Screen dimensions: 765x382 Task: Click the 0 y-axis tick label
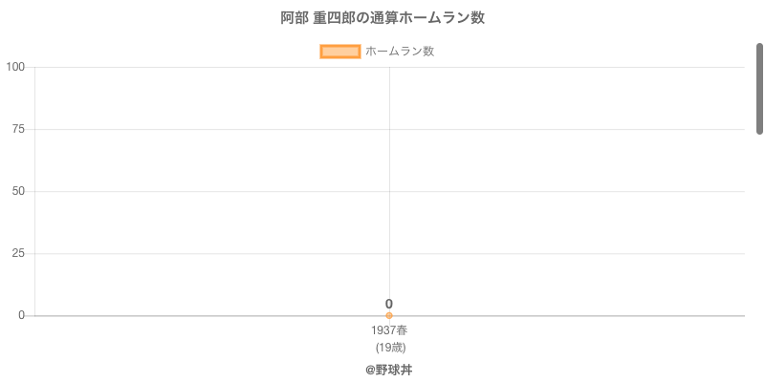coord(21,315)
